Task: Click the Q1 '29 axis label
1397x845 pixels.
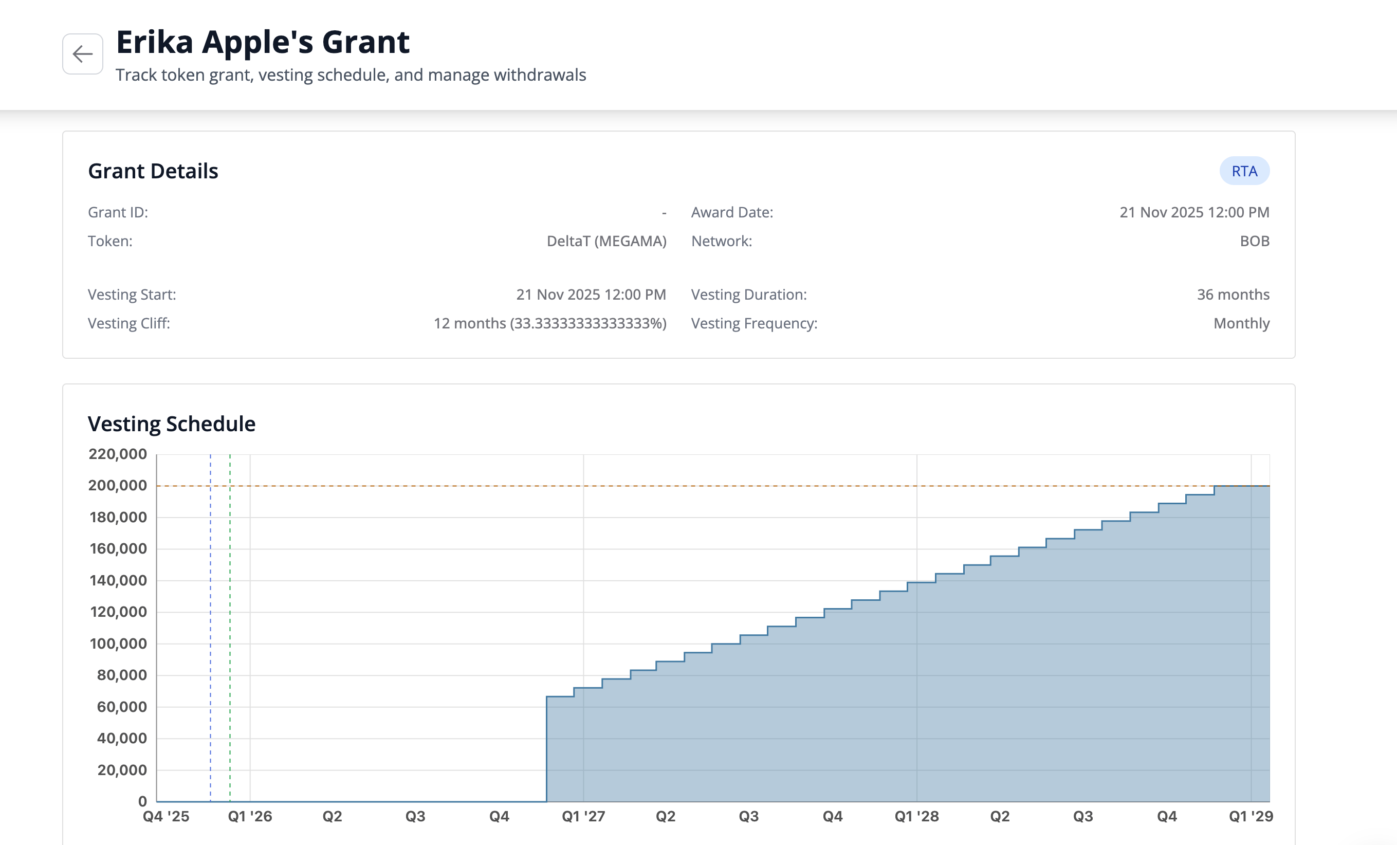Action: point(1251,816)
